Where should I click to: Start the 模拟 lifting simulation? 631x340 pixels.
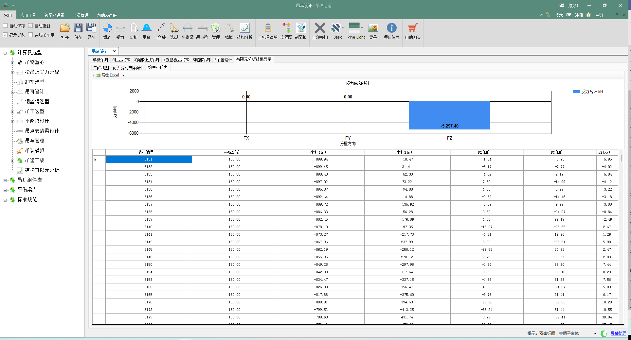pos(229,31)
